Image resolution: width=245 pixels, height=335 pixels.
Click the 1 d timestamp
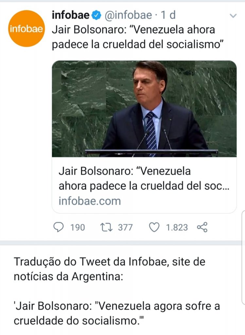pos(168,15)
